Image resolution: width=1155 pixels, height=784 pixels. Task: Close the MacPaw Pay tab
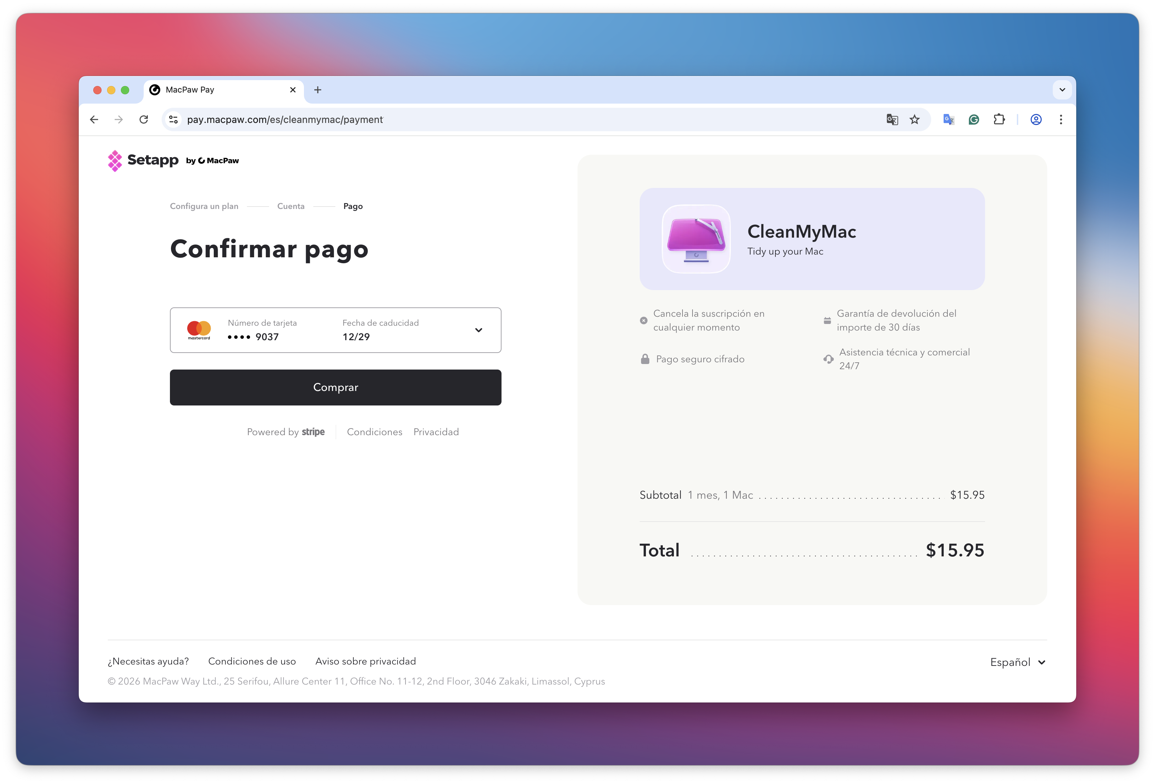coord(293,90)
